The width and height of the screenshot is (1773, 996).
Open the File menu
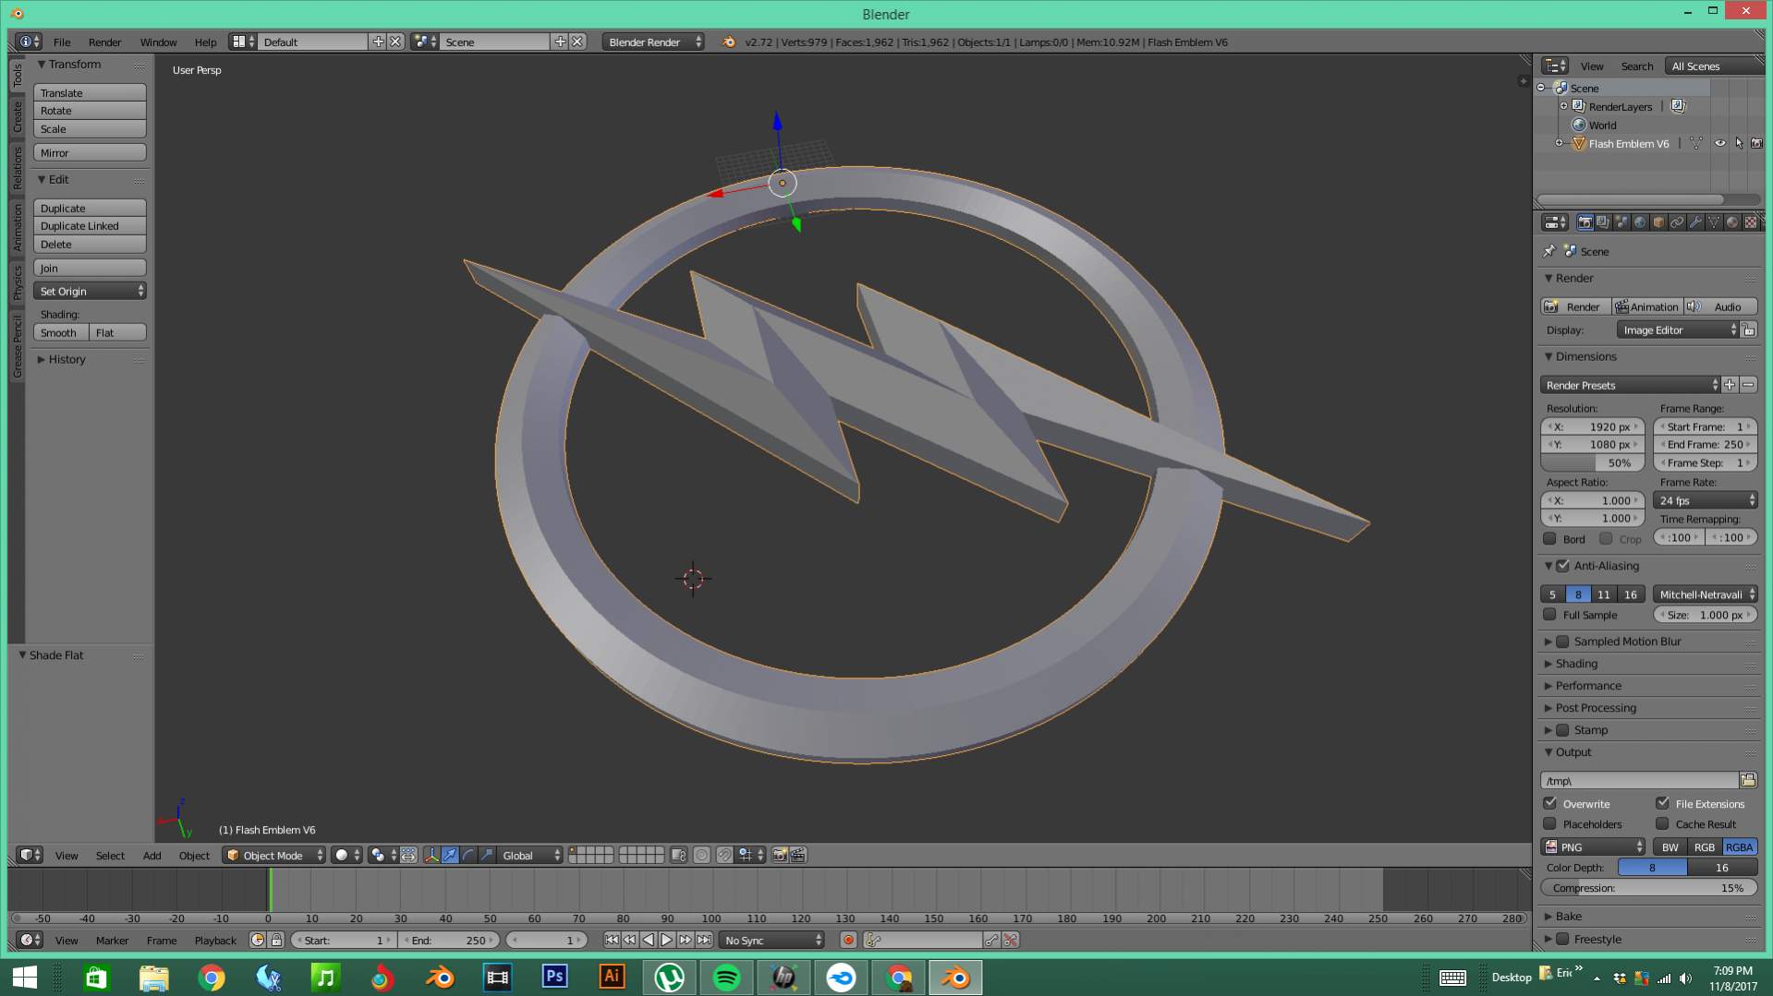coord(62,42)
